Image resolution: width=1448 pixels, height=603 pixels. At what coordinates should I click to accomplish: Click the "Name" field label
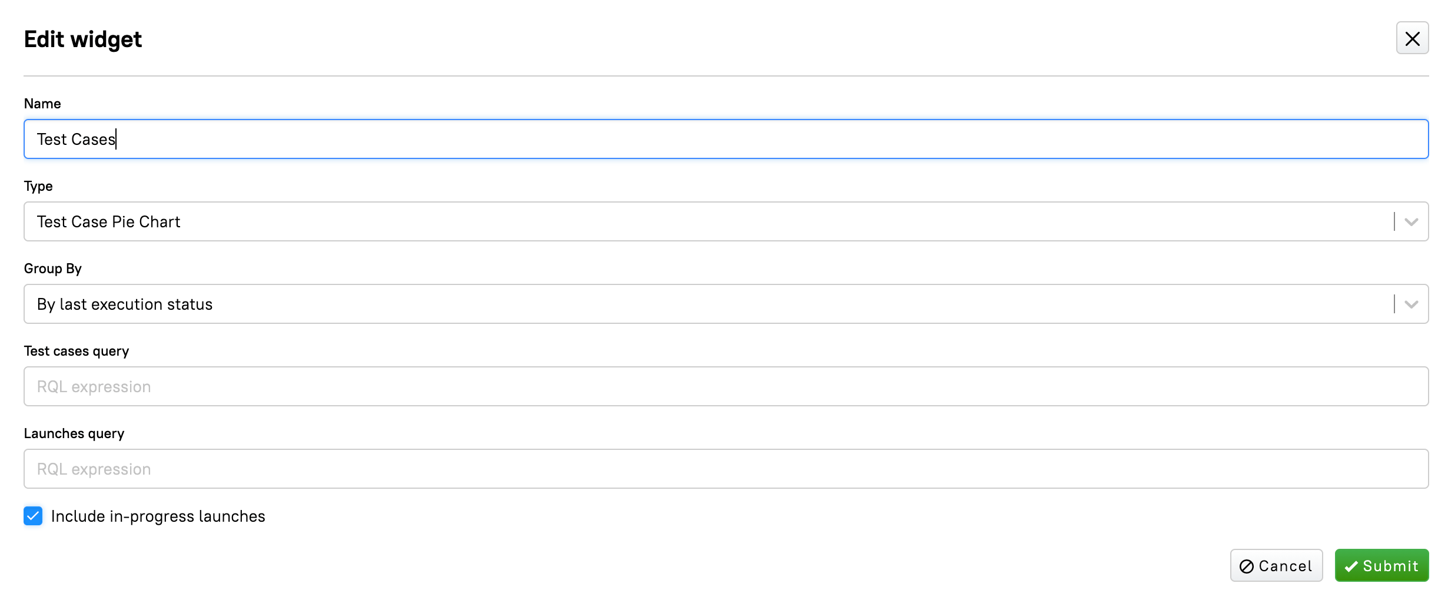click(x=42, y=104)
